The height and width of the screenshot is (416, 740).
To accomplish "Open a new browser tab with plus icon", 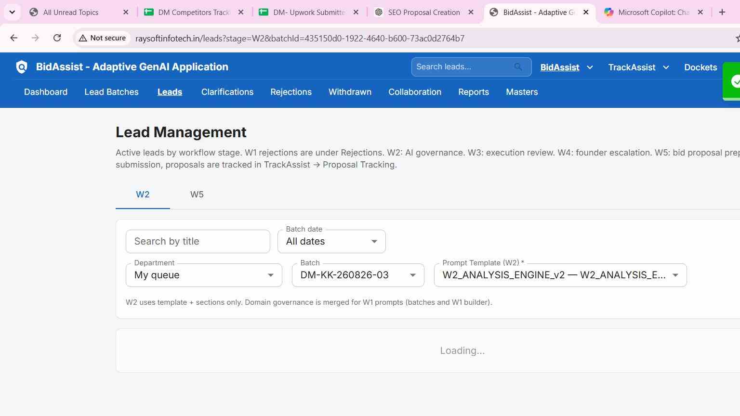I will tap(722, 13).
